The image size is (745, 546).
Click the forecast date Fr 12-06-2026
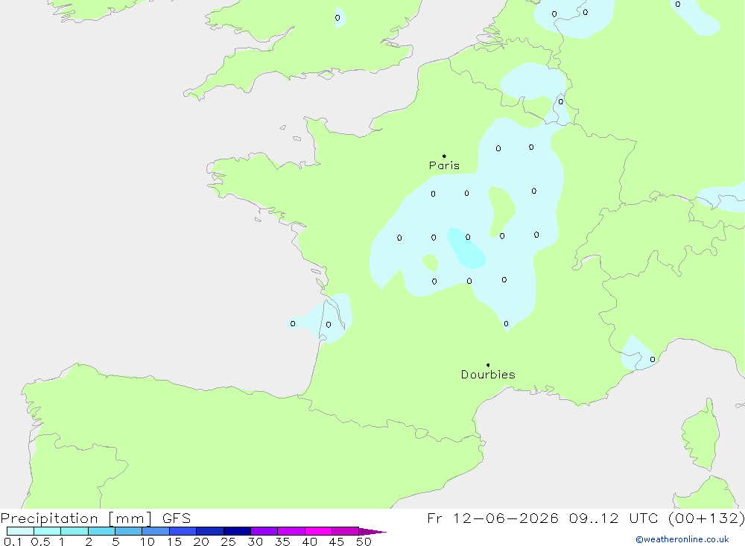[492, 518]
